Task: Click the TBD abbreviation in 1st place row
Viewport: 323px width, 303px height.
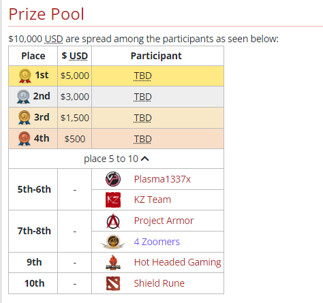Action: click(142, 76)
